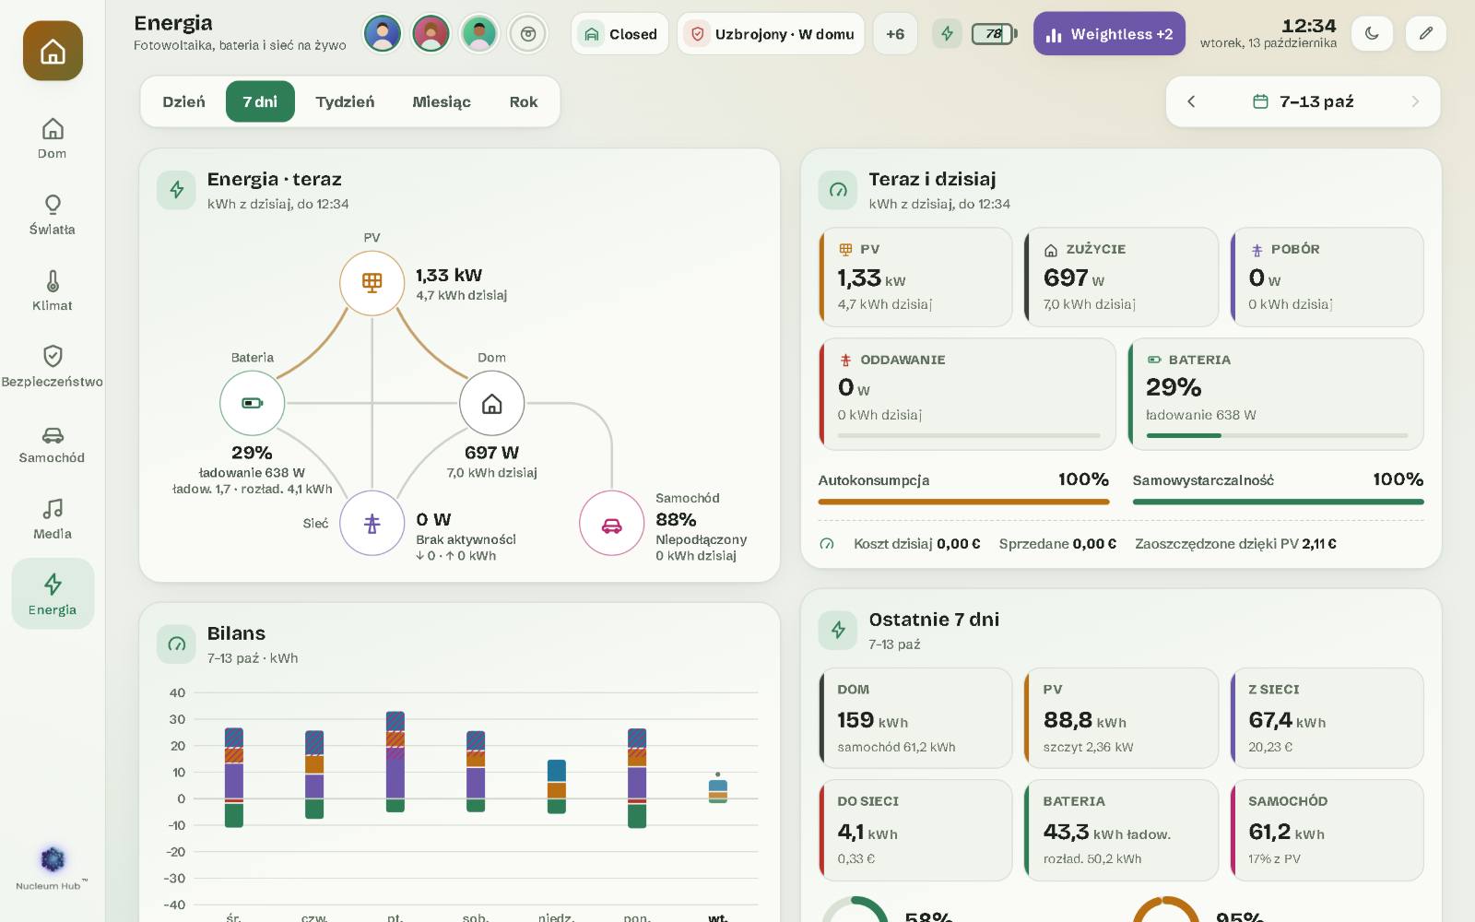
Task: Toggle dark mode moon button
Action: [x=1372, y=33]
